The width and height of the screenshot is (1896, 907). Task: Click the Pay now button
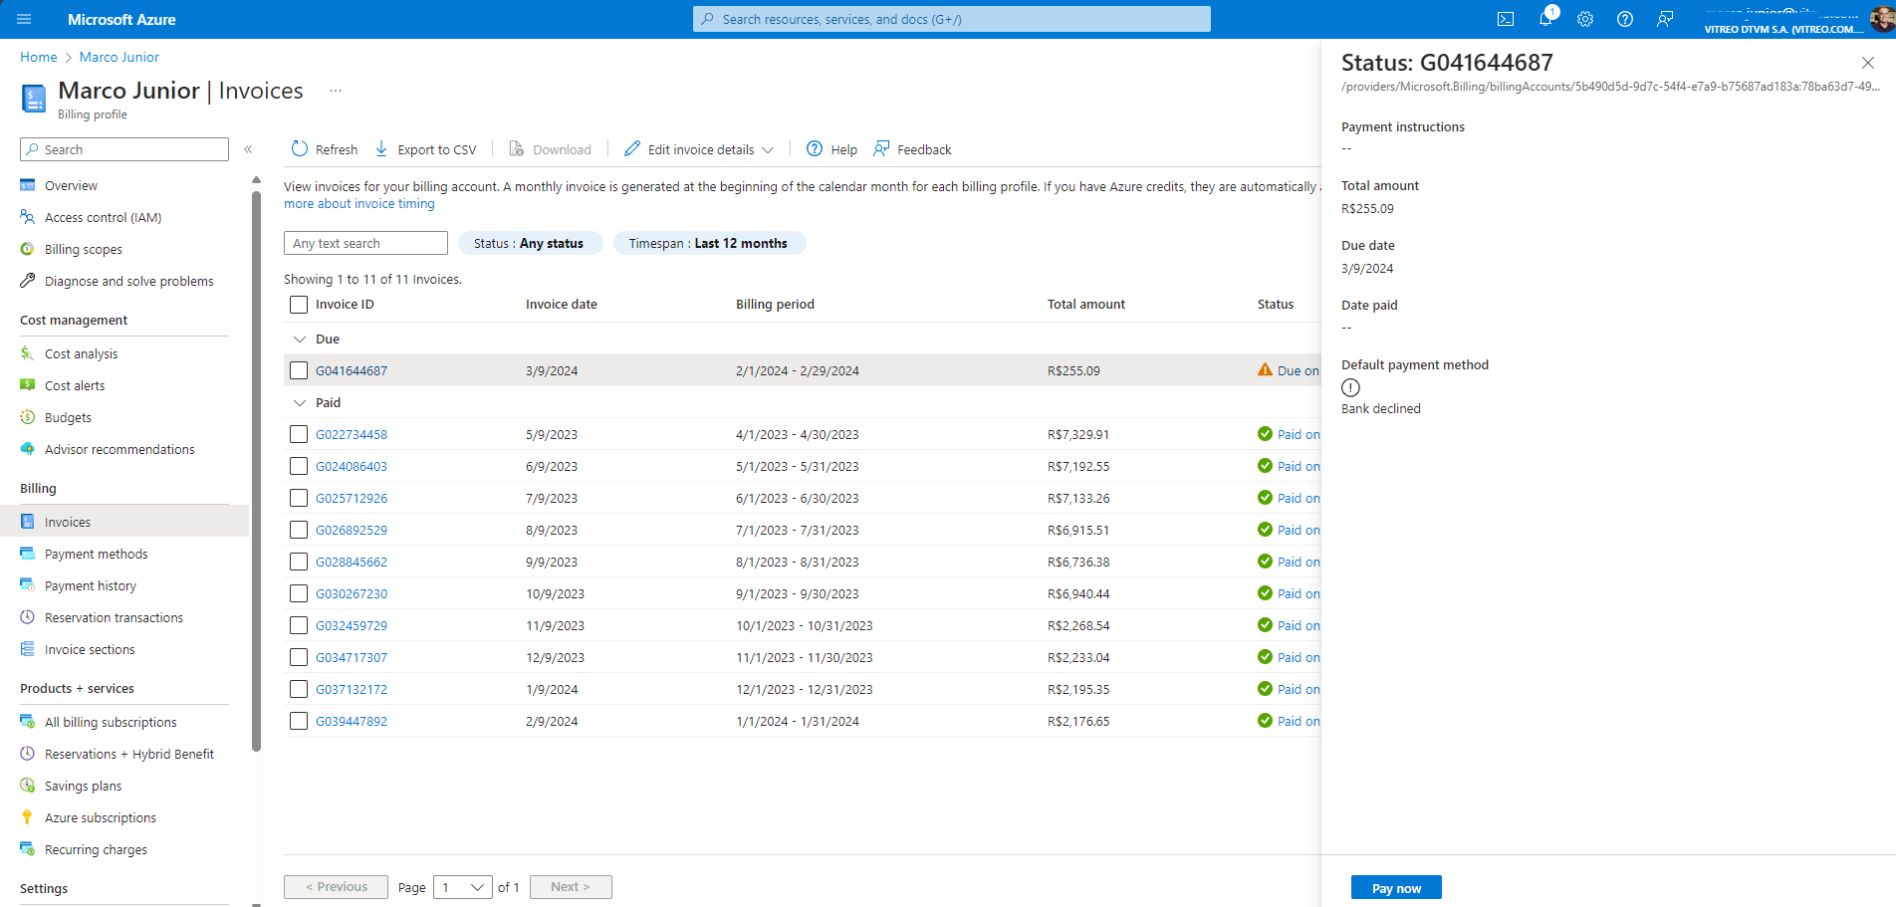[x=1396, y=888]
